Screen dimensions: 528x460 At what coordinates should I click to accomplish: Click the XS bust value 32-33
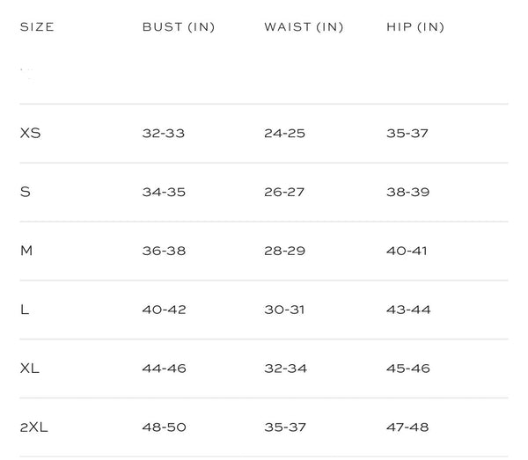(x=164, y=134)
